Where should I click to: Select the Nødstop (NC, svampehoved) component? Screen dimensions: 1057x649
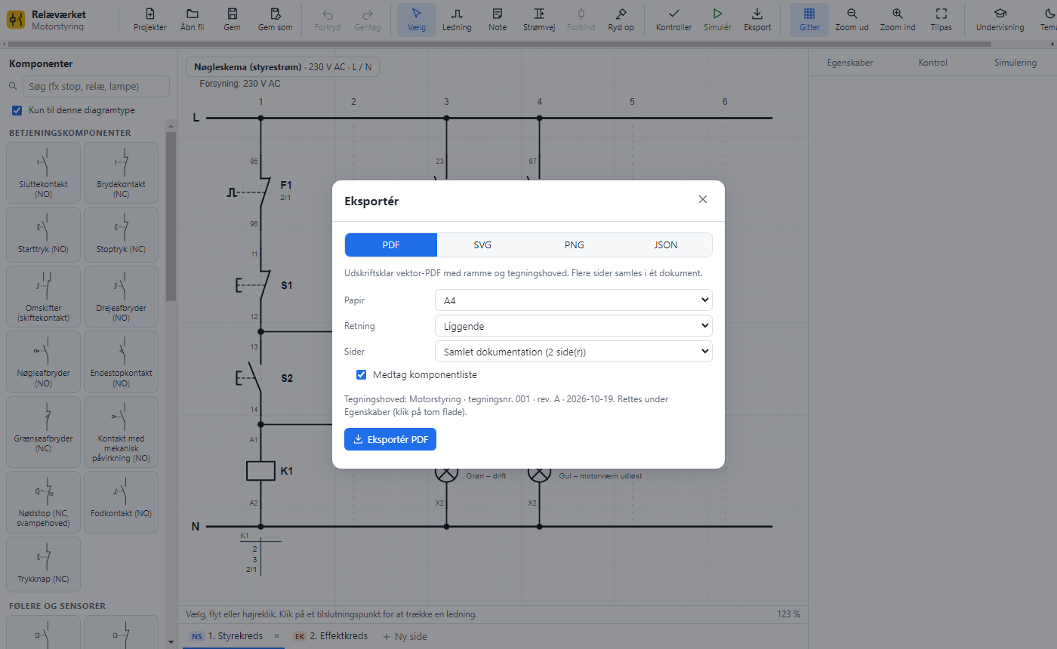[43, 502]
